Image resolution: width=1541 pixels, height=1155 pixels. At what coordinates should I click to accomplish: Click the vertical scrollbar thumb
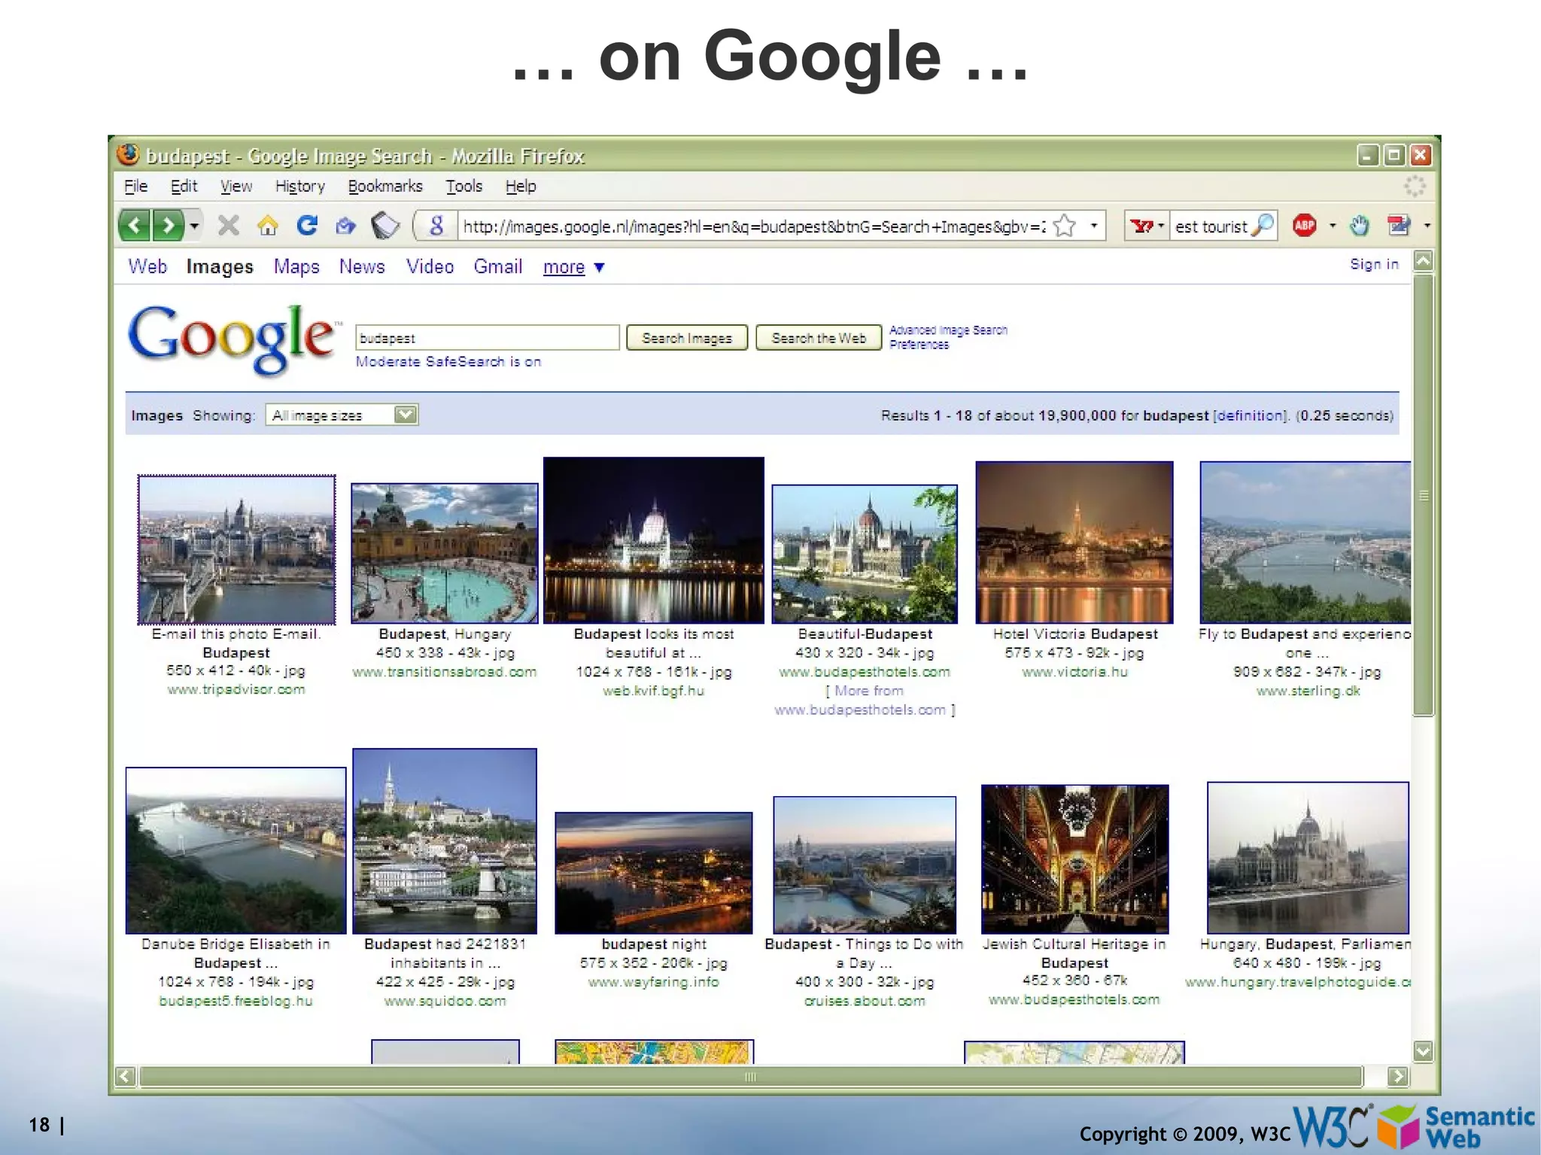click(x=1423, y=495)
